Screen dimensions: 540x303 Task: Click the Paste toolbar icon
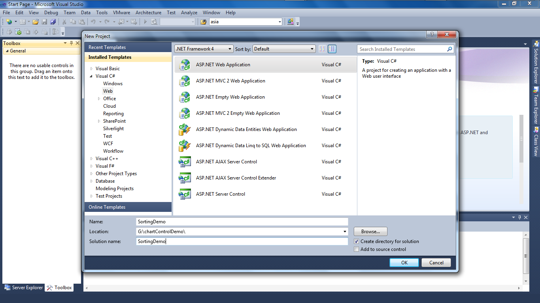(x=83, y=22)
